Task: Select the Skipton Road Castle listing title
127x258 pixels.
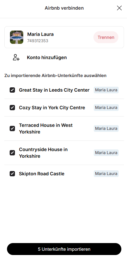Action: [x=42, y=174]
